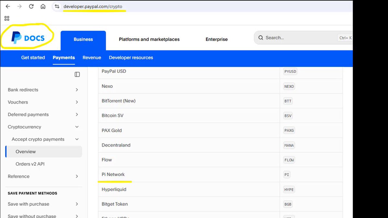Viewport: 388px width, 218px height.
Task: Collapse Cryptocurrency section chevron
Action: click(77, 127)
